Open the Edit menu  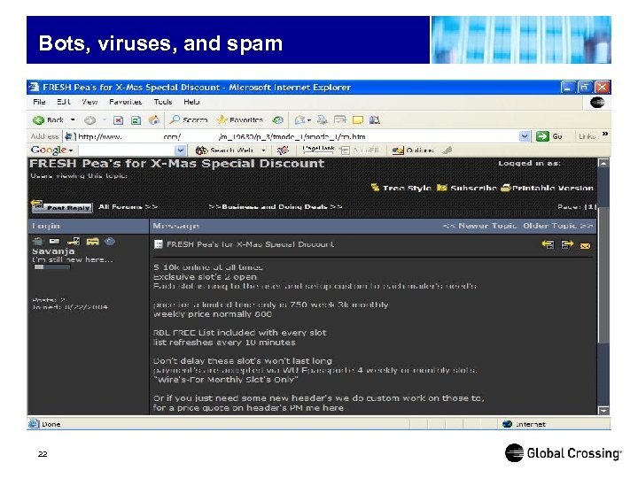[x=64, y=102]
